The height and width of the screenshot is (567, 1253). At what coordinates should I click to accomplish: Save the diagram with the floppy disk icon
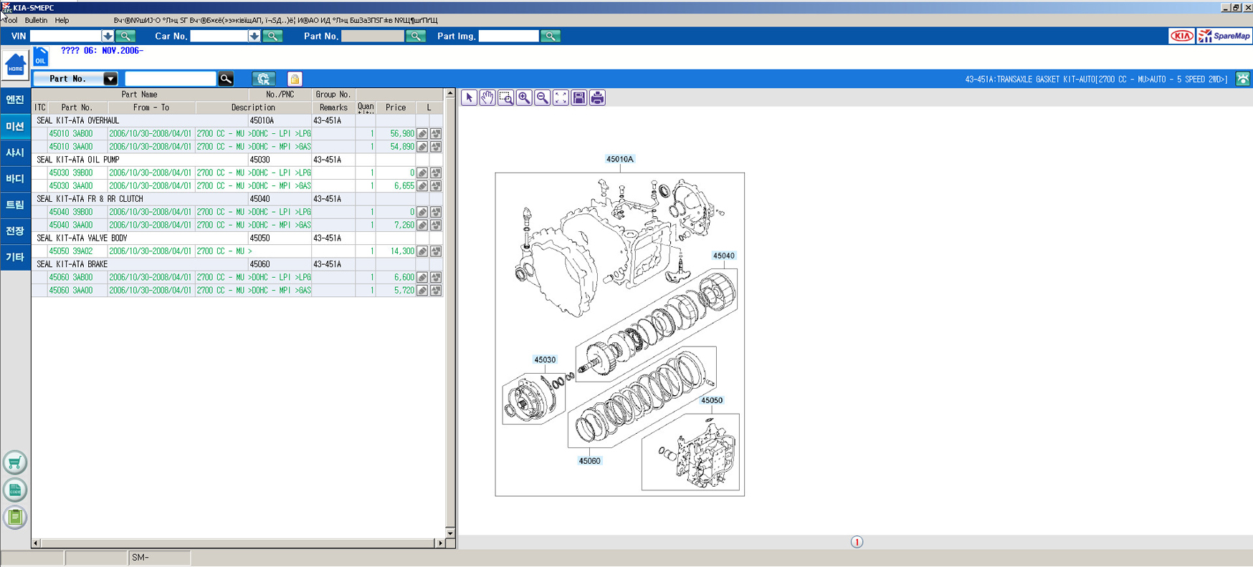click(579, 98)
